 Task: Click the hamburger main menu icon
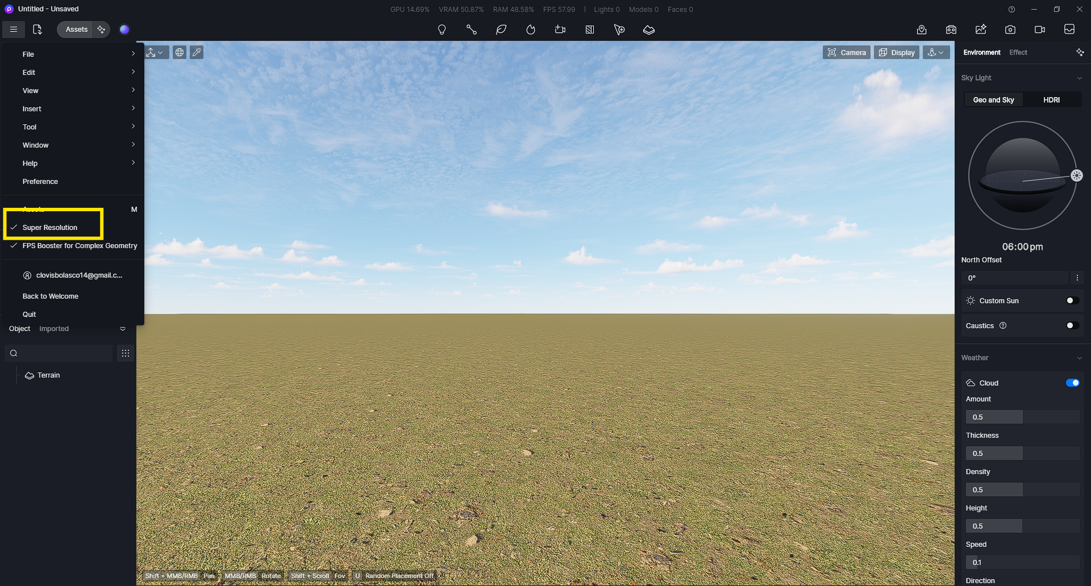(14, 30)
